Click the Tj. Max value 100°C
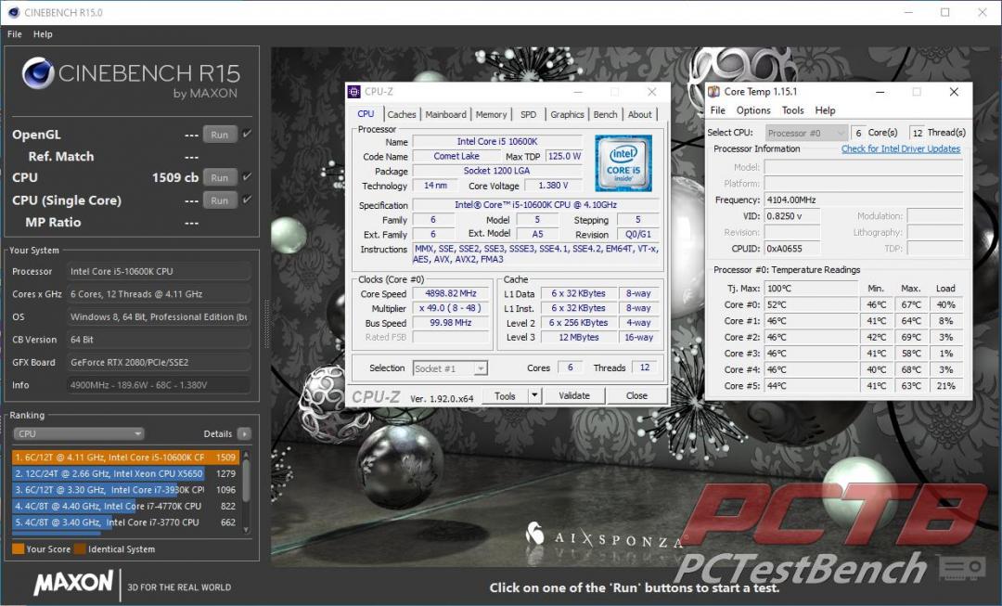Image resolution: width=1002 pixels, height=606 pixels. tap(811, 289)
